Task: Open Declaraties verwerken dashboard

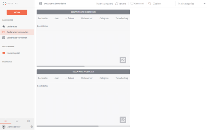Action: coord(17,38)
